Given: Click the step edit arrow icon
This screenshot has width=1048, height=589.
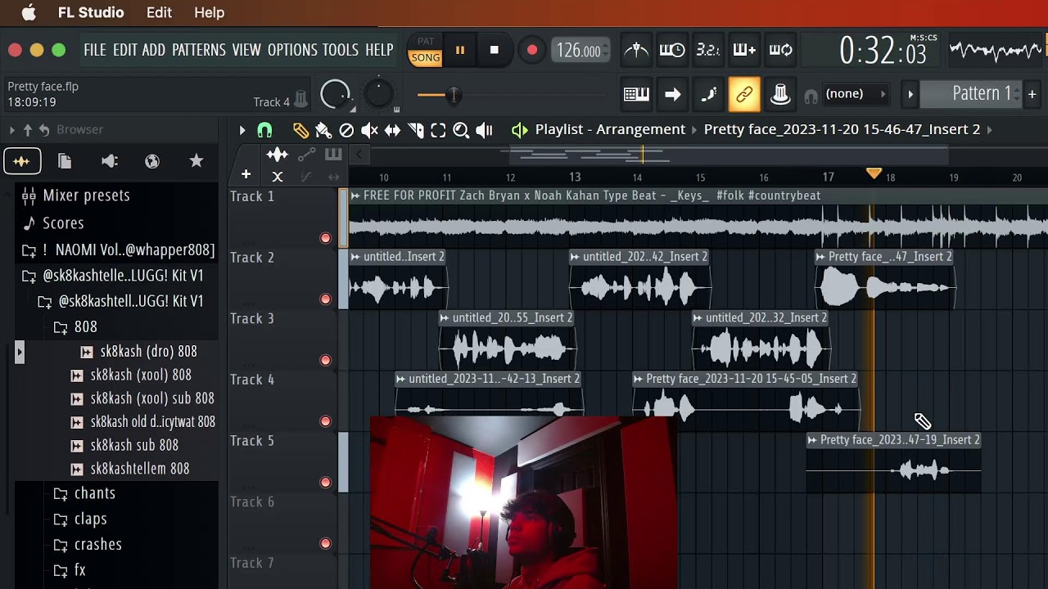Looking at the screenshot, I should pos(672,94).
